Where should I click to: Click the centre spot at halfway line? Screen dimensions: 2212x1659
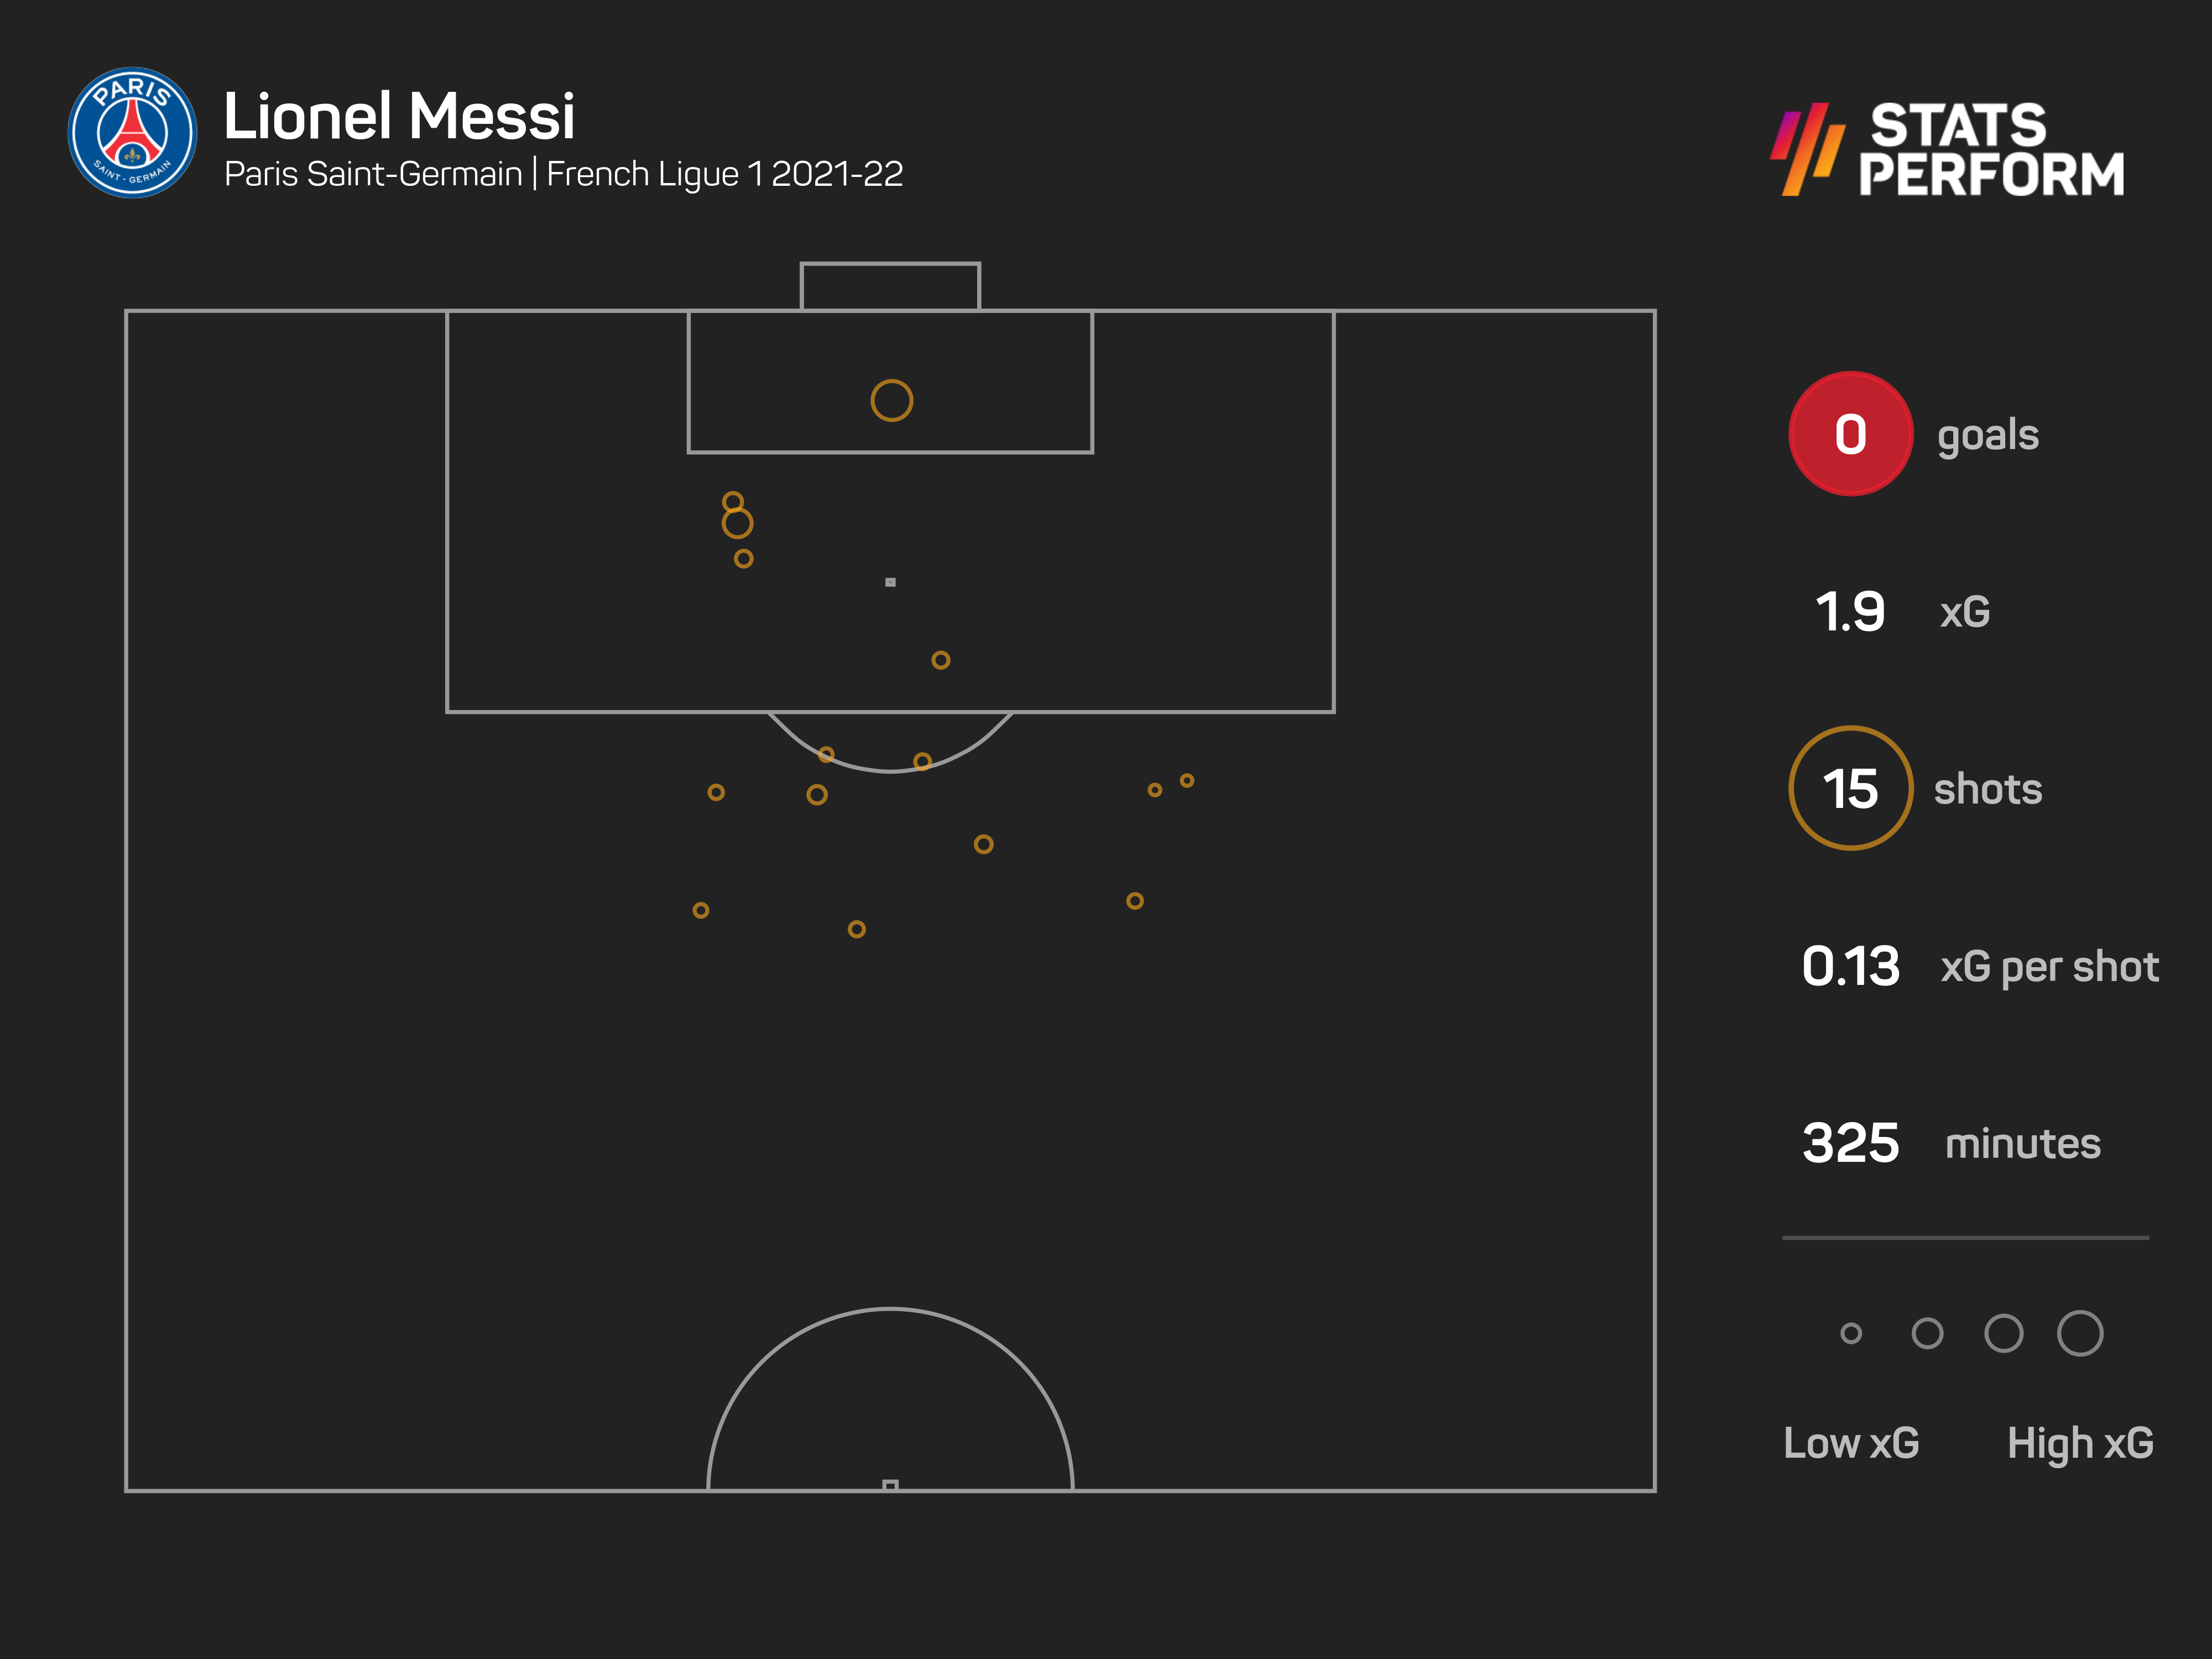click(890, 1485)
